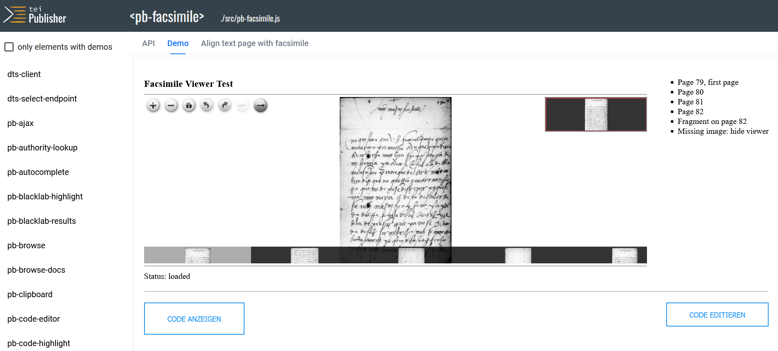Open pb-browse-docs component page

(36, 270)
